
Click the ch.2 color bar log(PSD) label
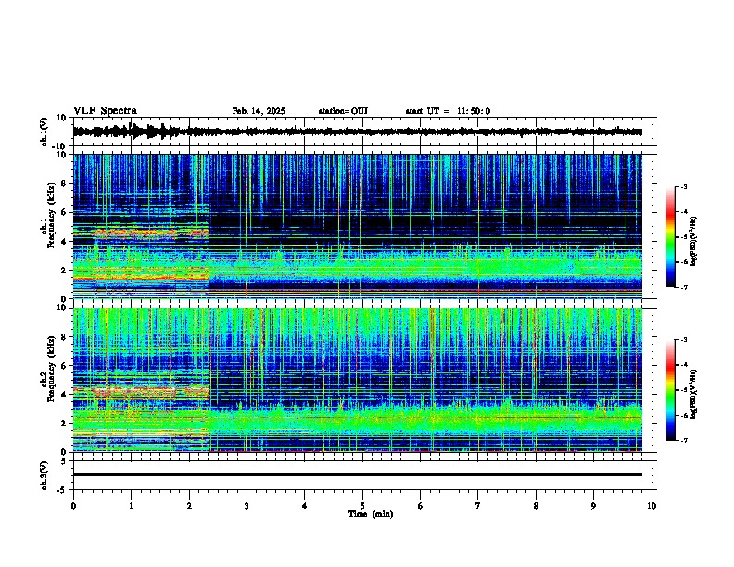[x=693, y=394]
